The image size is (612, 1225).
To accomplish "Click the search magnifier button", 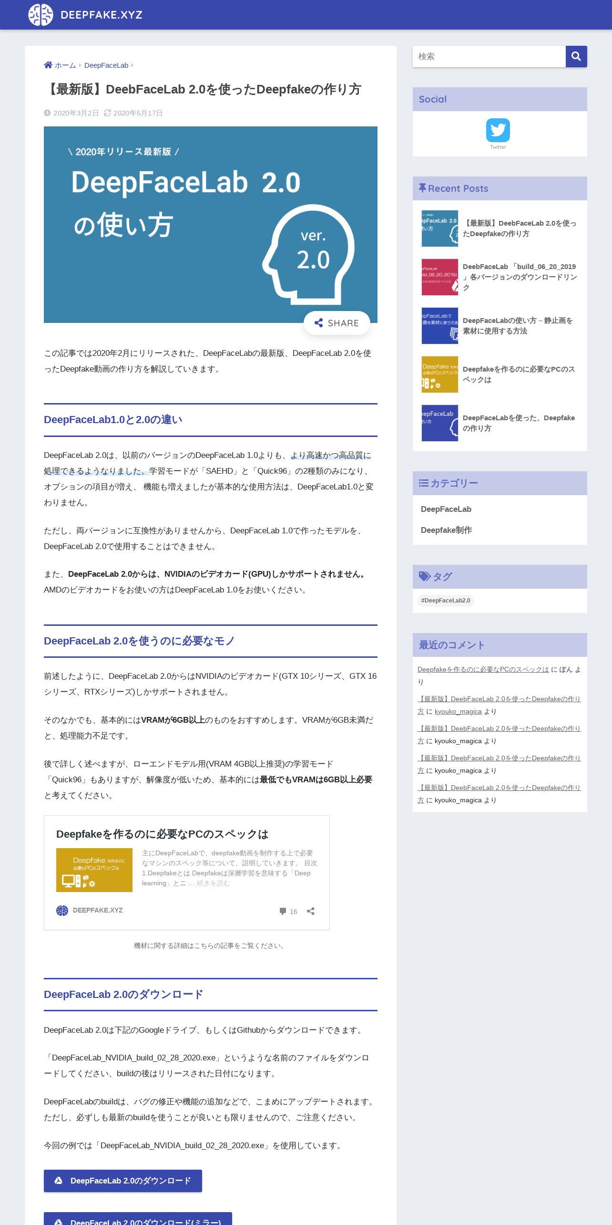I will pos(576,56).
